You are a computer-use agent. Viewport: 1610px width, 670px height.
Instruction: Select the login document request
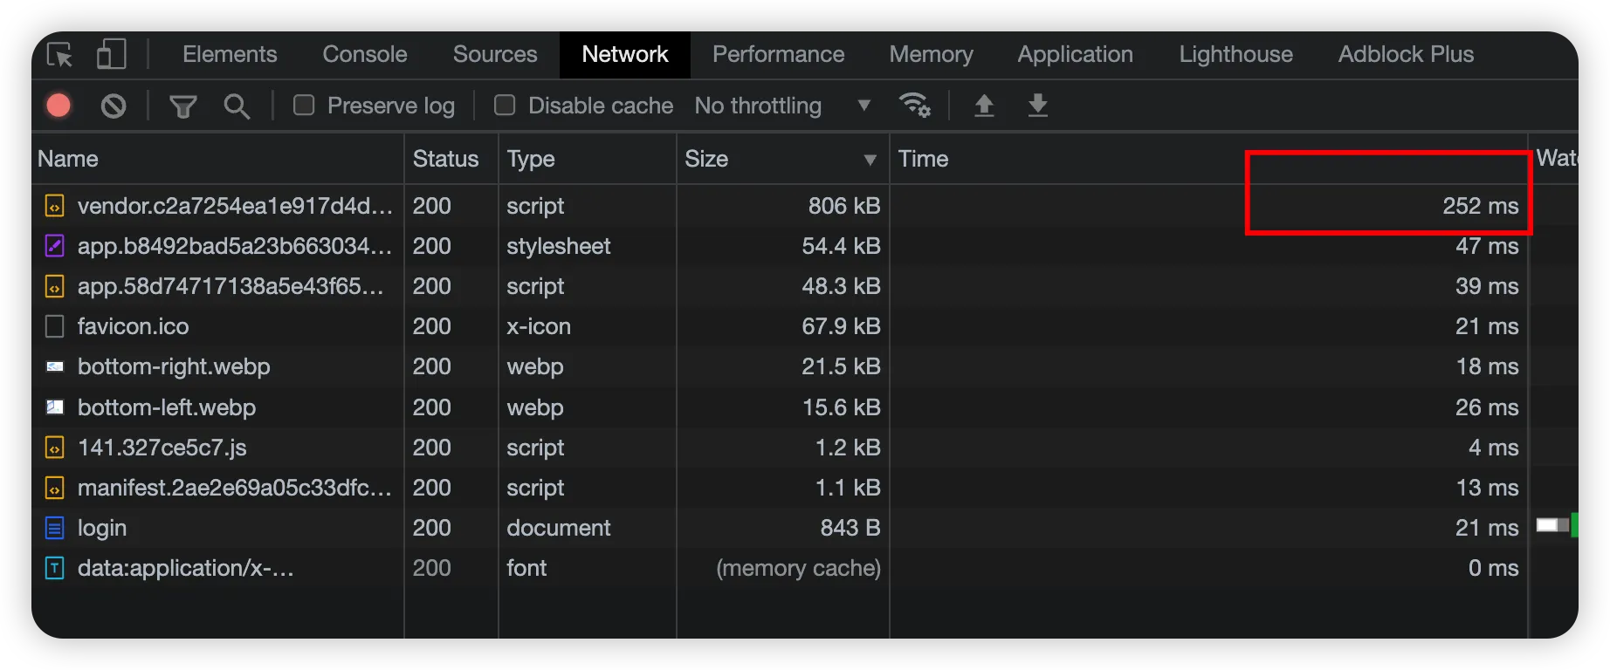[x=102, y=528]
